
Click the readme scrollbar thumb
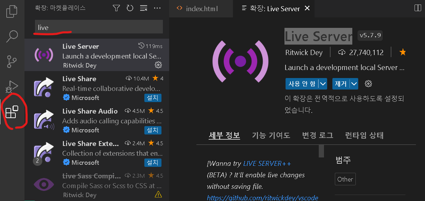tap(321, 151)
